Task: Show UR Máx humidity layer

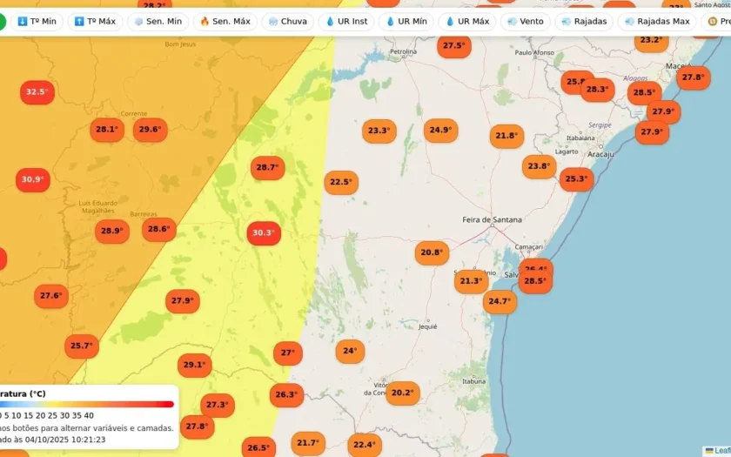Action: point(467,22)
